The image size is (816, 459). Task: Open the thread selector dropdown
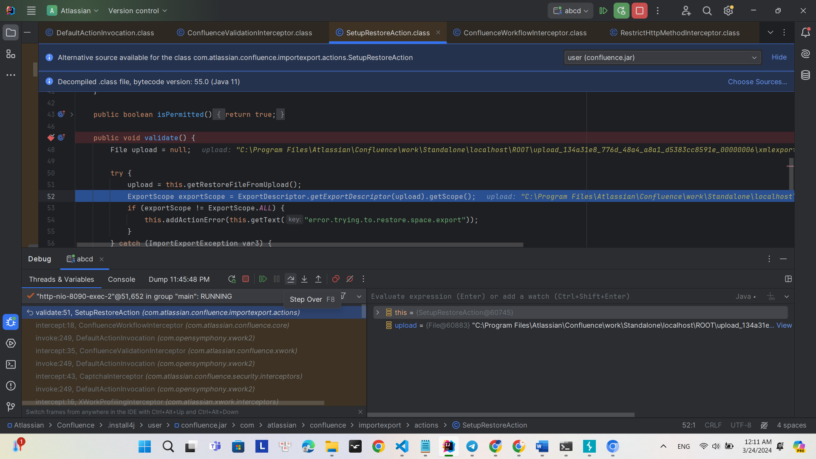(x=359, y=297)
